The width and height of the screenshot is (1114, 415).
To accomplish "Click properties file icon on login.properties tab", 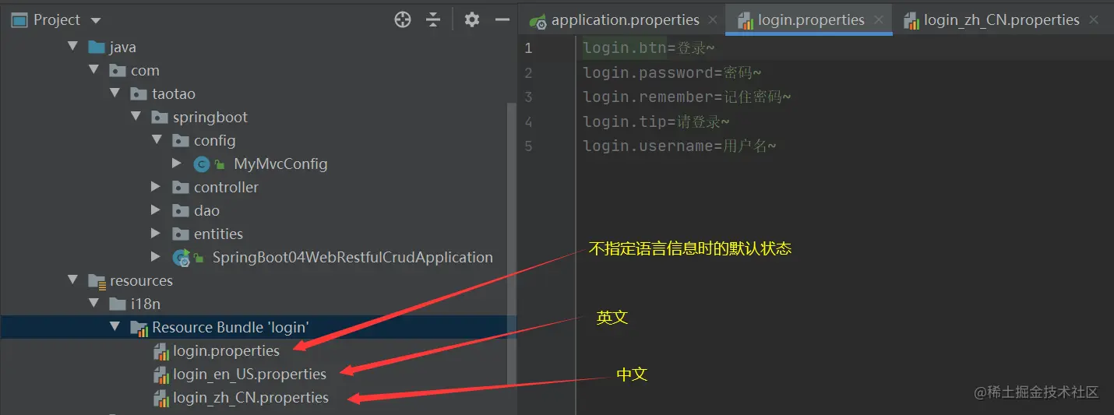I will pyautogui.click(x=745, y=21).
